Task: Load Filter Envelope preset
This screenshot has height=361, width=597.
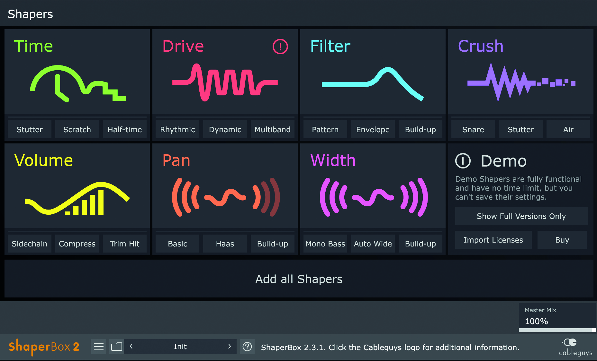Action: click(373, 130)
